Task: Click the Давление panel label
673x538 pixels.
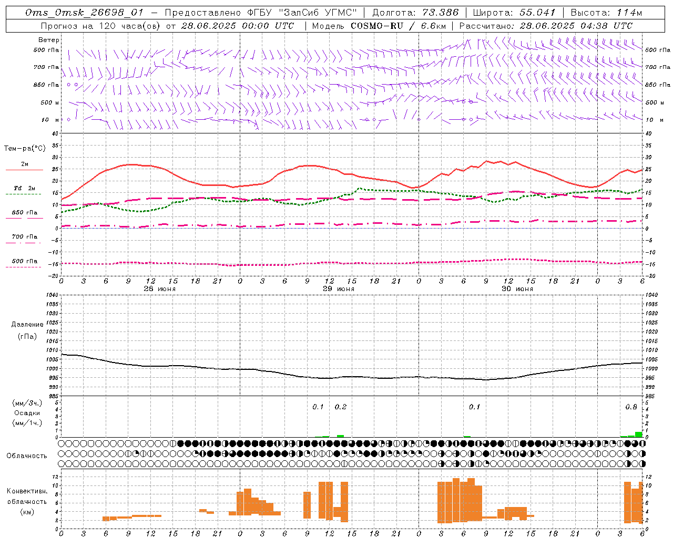Action: point(27,325)
